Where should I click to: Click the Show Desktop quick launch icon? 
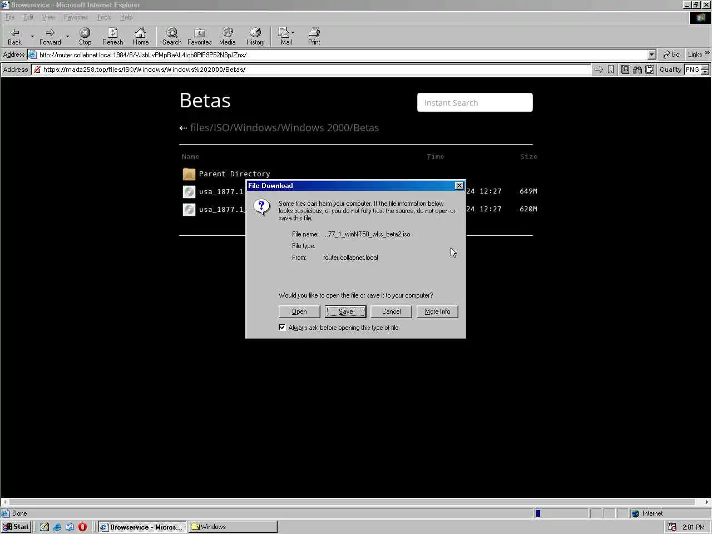pyautogui.click(x=44, y=527)
